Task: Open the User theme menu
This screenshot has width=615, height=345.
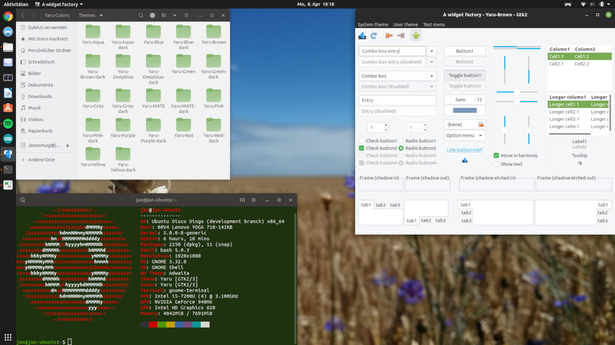Action: pyautogui.click(x=405, y=25)
